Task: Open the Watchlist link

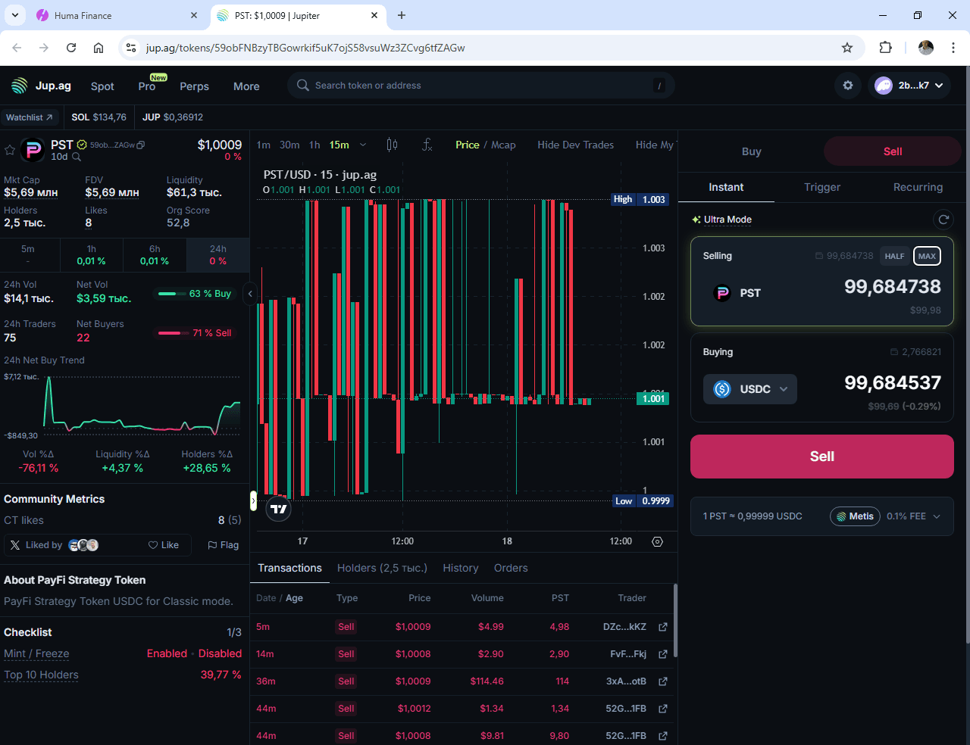Action: 30,117
